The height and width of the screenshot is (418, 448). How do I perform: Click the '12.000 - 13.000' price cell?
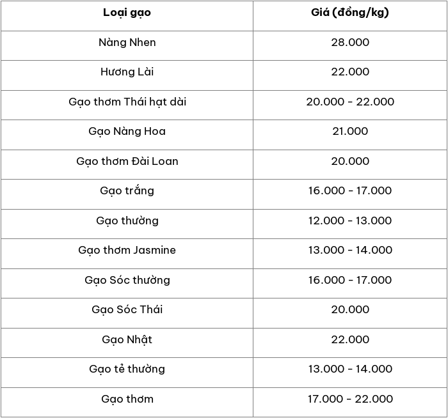(x=350, y=224)
